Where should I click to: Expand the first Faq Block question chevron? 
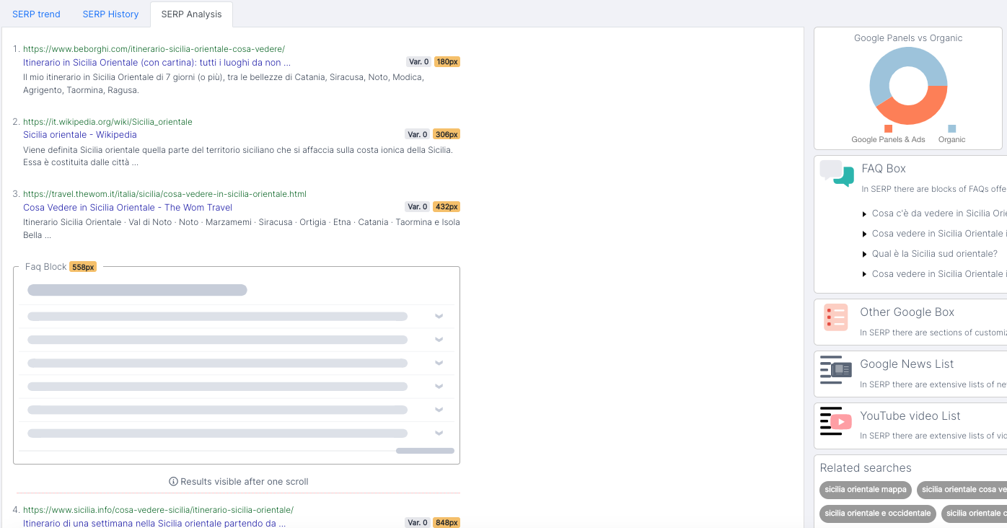point(439,317)
